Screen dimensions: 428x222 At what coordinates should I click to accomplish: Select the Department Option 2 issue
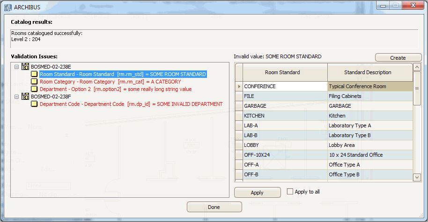click(x=116, y=89)
